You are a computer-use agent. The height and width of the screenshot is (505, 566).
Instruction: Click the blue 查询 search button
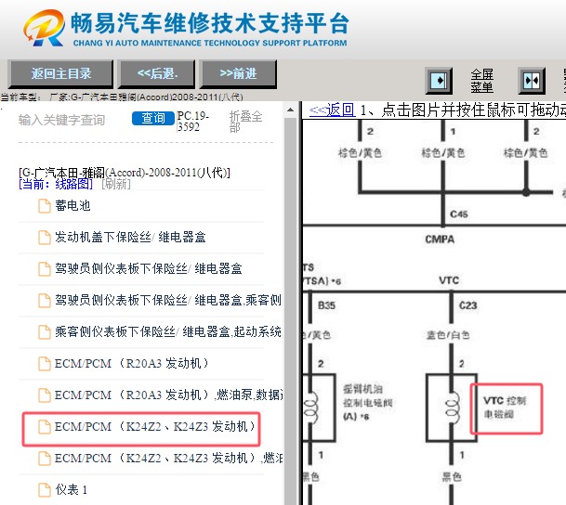coord(153,118)
